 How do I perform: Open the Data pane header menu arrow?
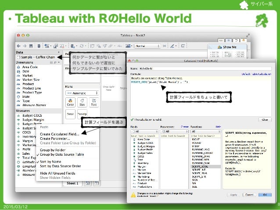pos(59,52)
